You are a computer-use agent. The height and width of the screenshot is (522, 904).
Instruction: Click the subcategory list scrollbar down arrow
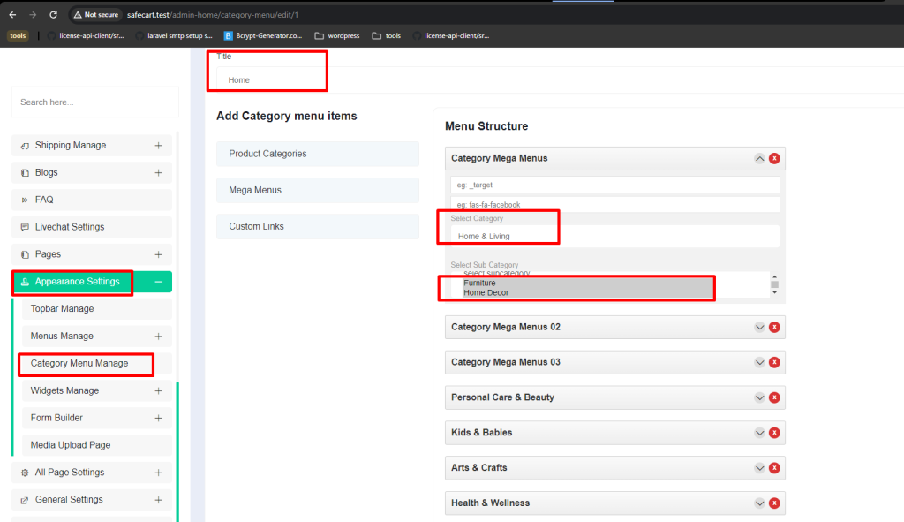[x=774, y=293]
